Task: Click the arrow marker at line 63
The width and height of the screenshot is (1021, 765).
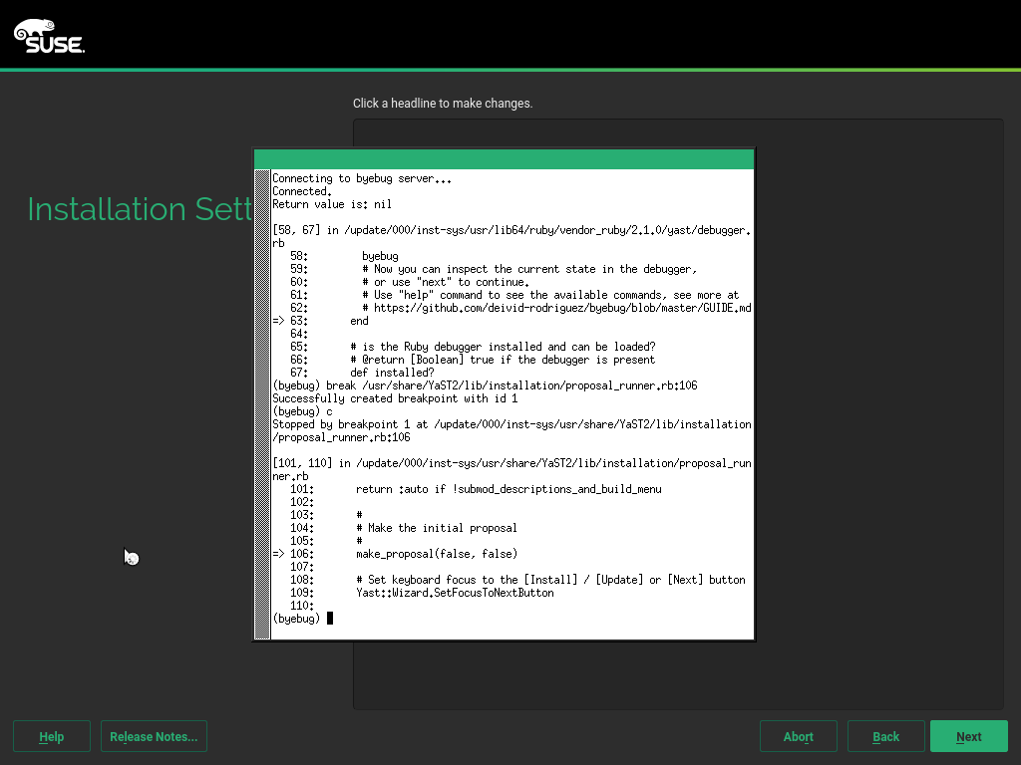Action: 278,321
